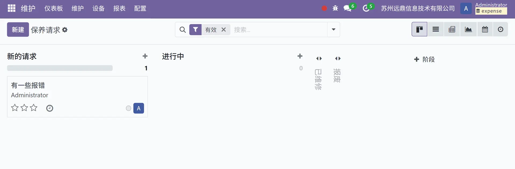
Task: Click the Administrator text on the card
Action: 30,95
